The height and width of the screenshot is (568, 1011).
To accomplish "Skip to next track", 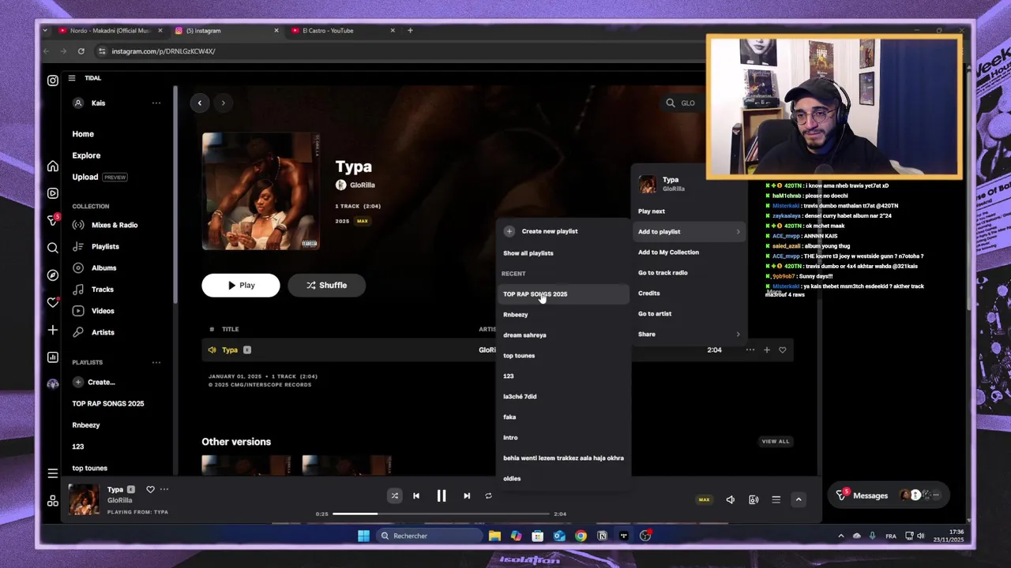I will [x=467, y=495].
